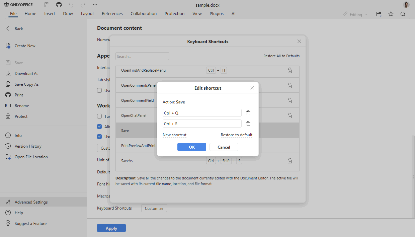Click the Print icon in quick access toolbar

pos(59,5)
